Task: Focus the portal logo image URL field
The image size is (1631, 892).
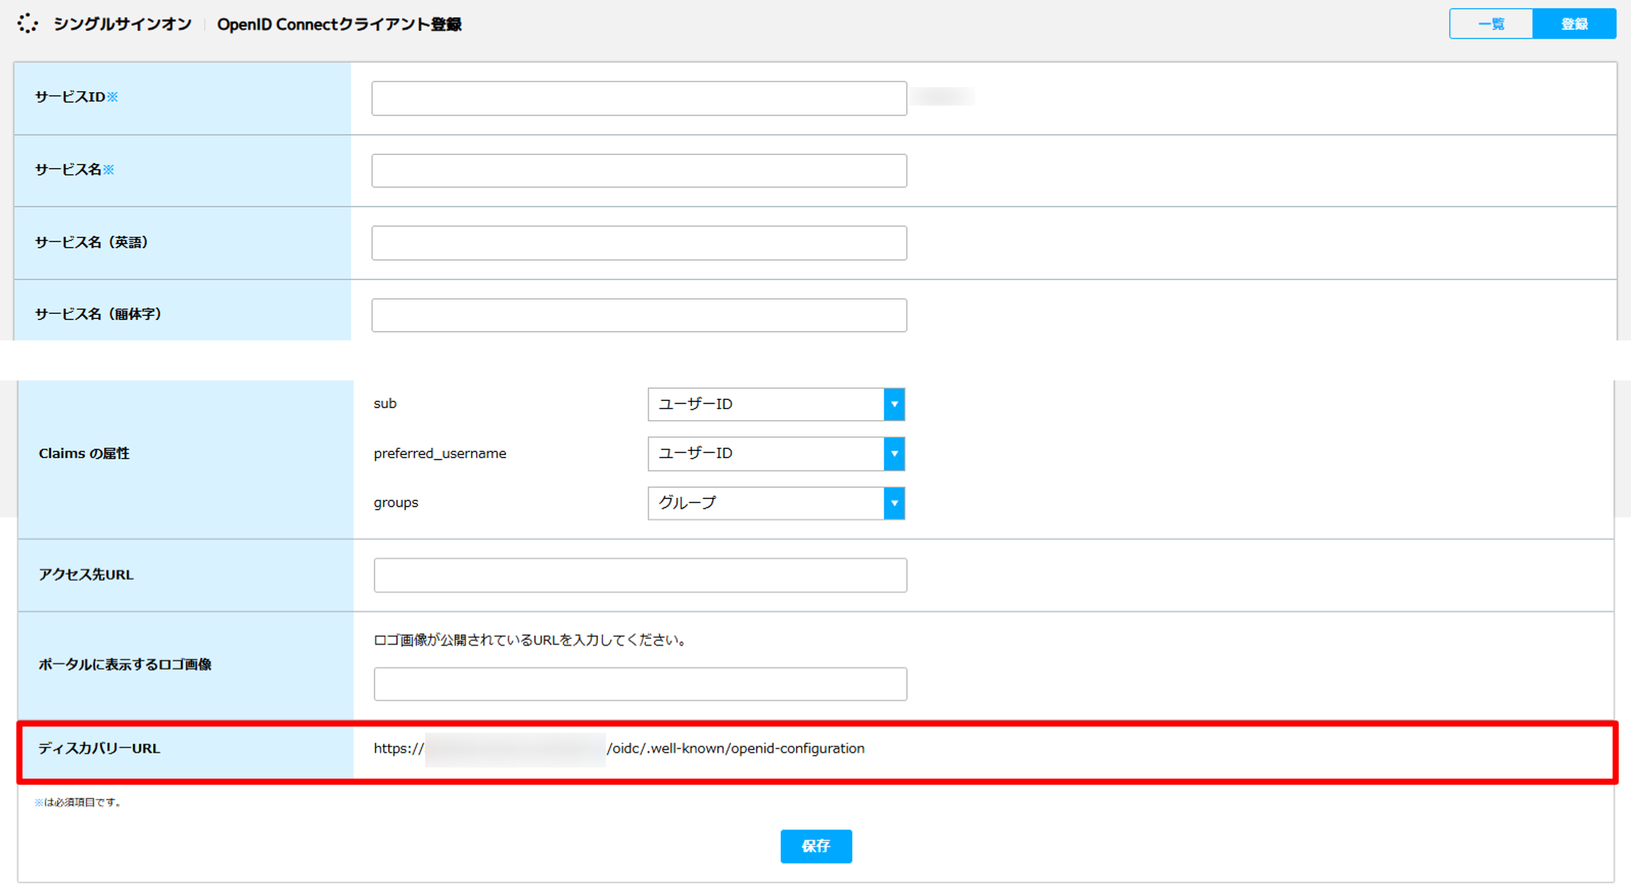Action: tap(640, 685)
